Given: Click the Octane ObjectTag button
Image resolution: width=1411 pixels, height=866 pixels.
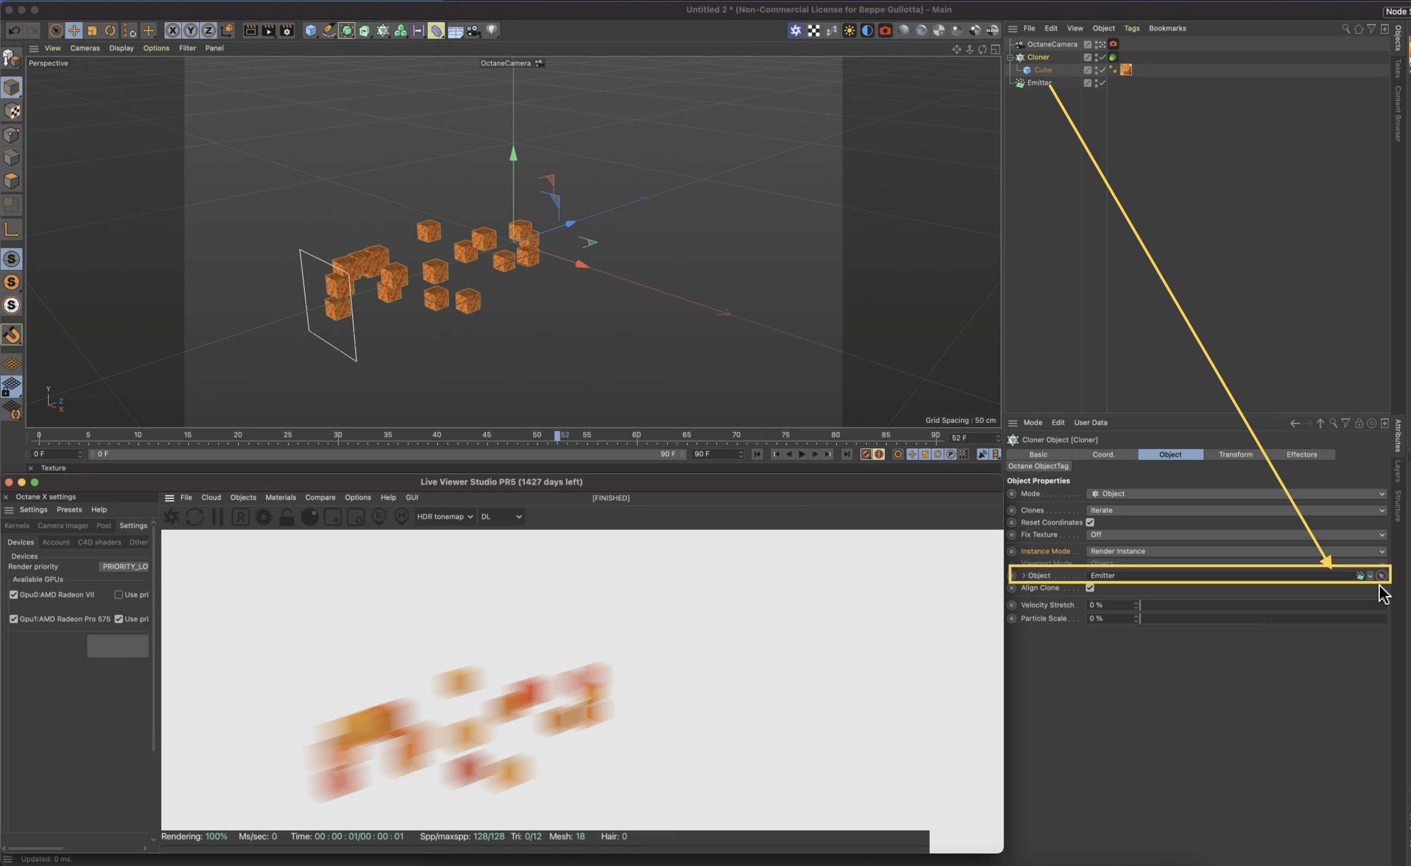Looking at the screenshot, I should (1038, 467).
